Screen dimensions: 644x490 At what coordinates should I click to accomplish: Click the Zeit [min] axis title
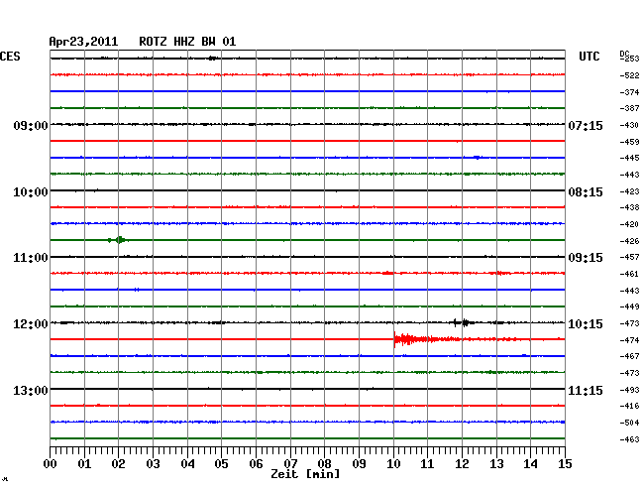pyautogui.click(x=305, y=474)
